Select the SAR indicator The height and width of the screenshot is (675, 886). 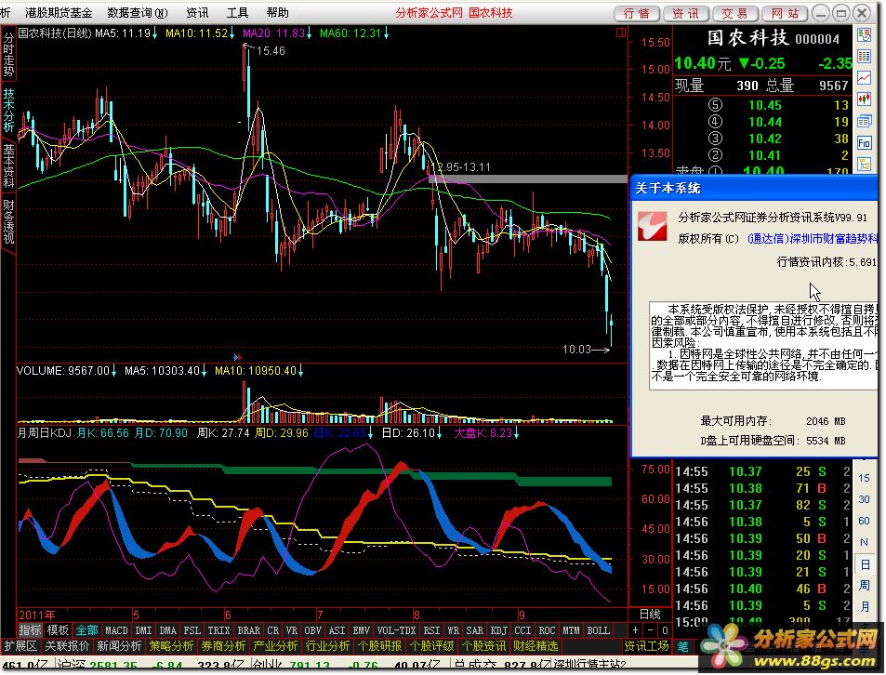click(474, 630)
